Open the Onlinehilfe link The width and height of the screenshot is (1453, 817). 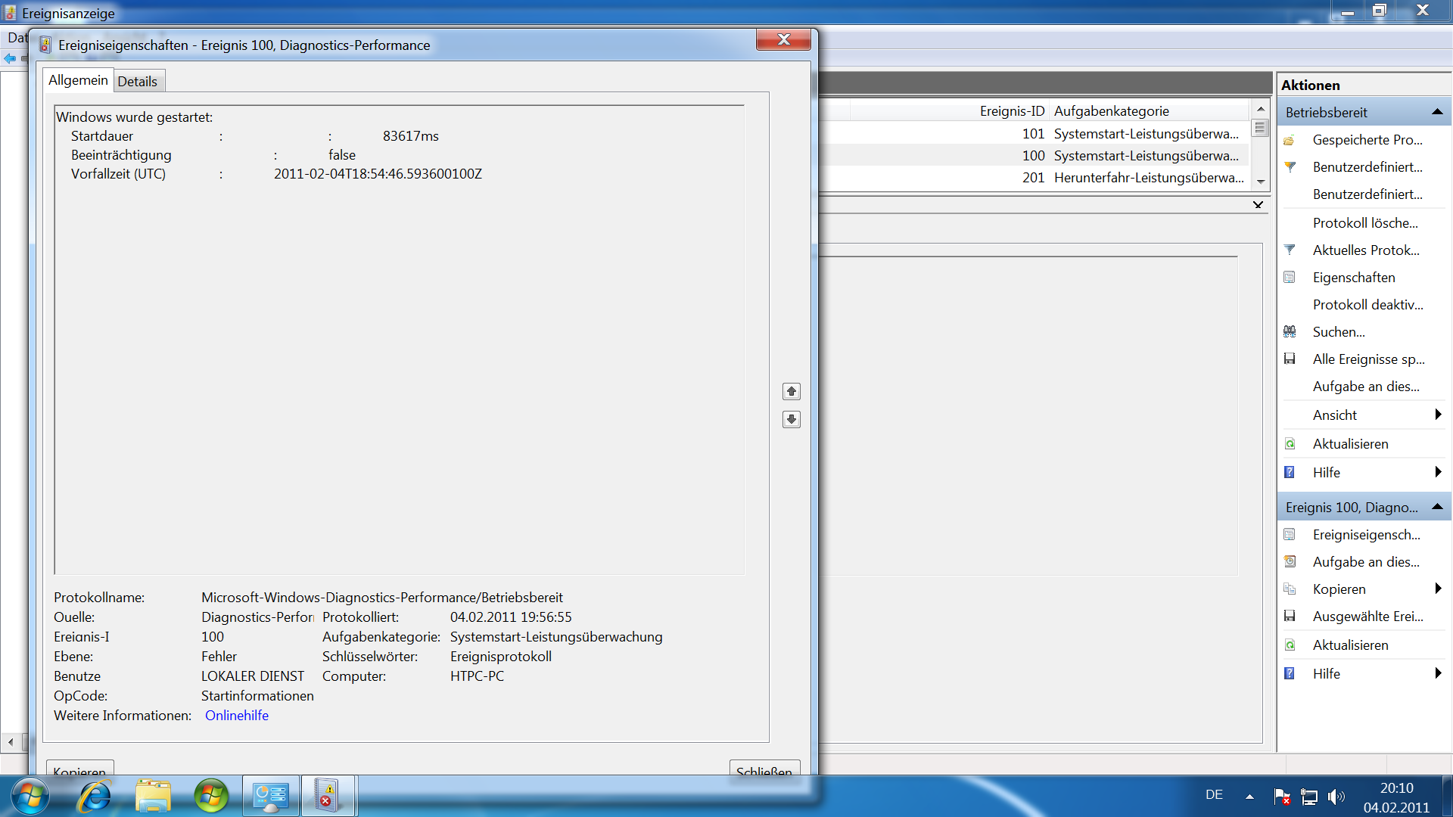tap(236, 716)
